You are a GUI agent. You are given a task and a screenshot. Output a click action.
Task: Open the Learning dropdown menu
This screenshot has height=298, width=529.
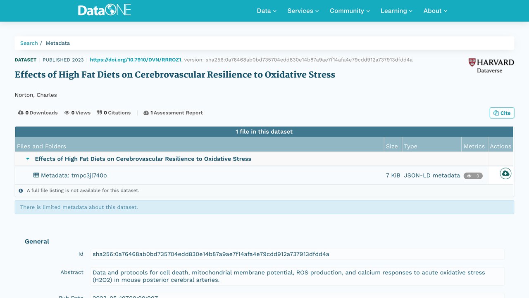(396, 11)
